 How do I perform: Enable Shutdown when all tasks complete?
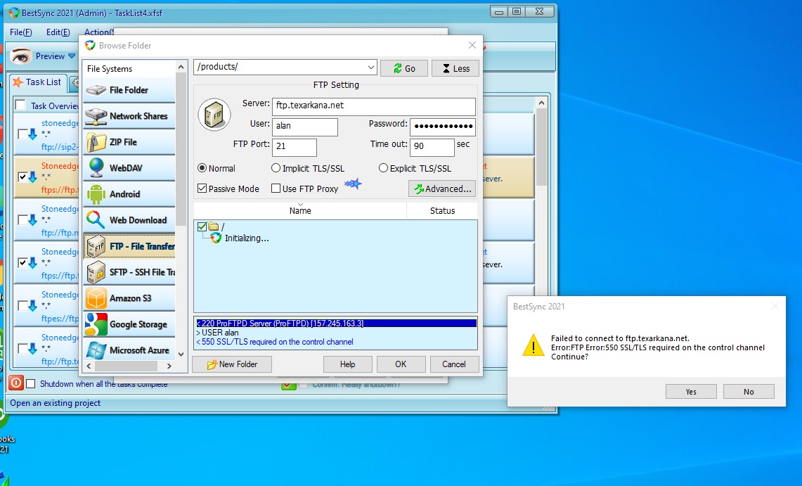31,384
